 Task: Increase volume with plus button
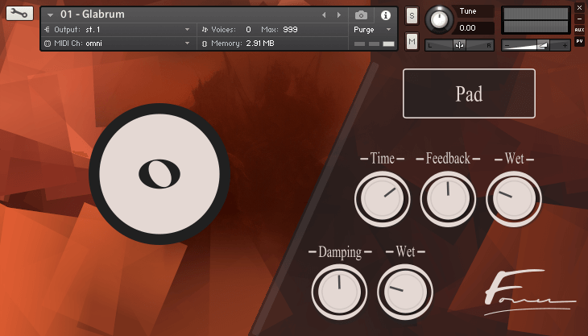pos(565,46)
